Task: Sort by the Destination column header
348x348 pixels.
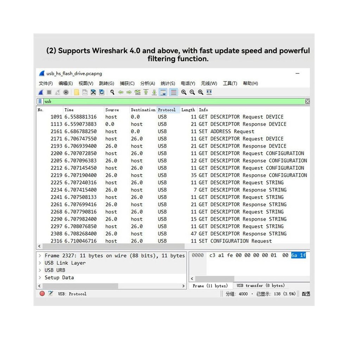Action: [143, 110]
